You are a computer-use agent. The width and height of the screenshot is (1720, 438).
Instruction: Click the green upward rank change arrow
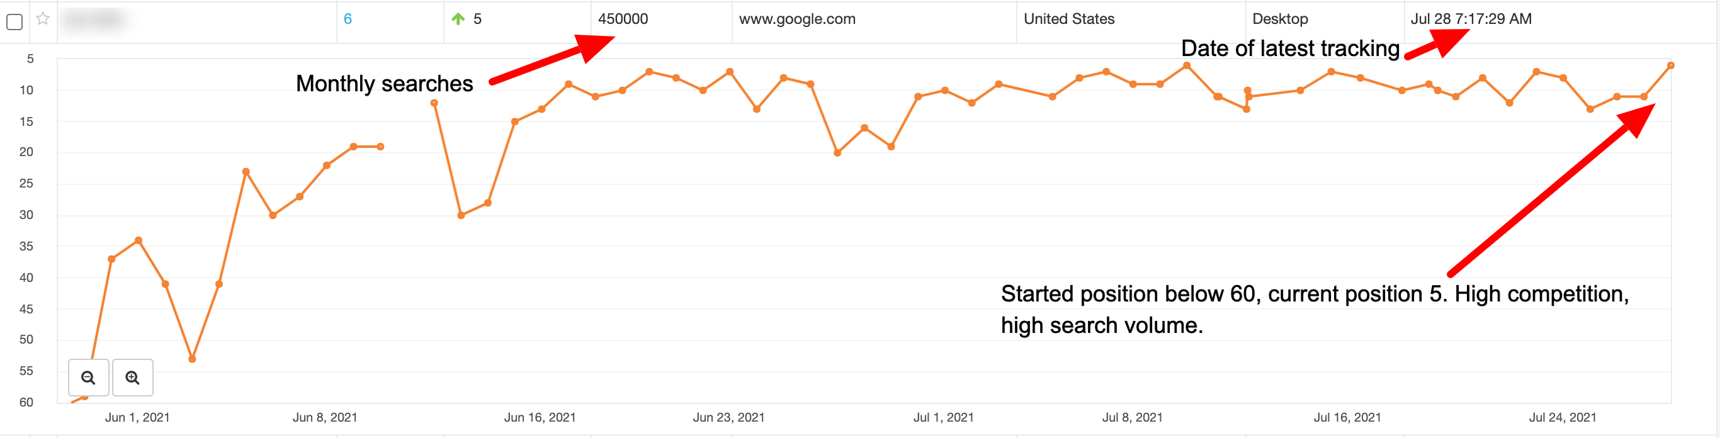[x=458, y=20]
